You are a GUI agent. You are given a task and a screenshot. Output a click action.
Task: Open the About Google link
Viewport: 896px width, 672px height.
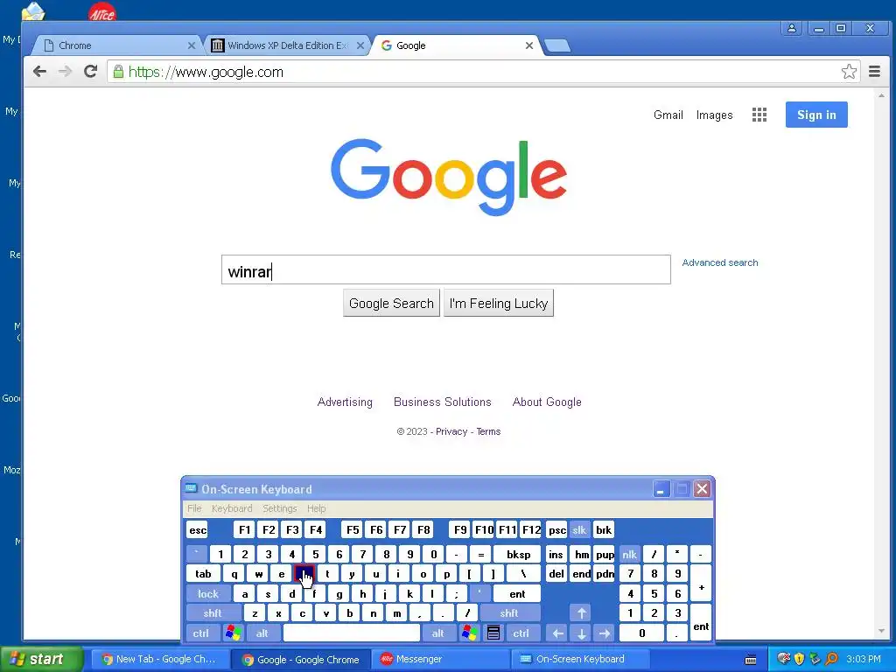click(547, 402)
